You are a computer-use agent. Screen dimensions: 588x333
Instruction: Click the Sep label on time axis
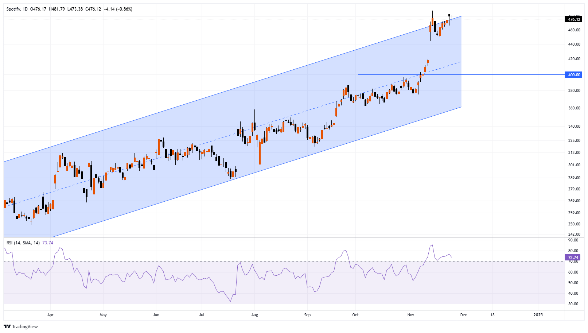point(307,315)
